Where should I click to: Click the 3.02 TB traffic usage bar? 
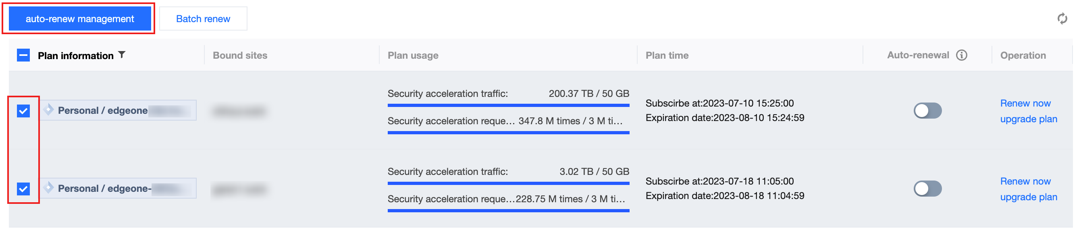508,183
